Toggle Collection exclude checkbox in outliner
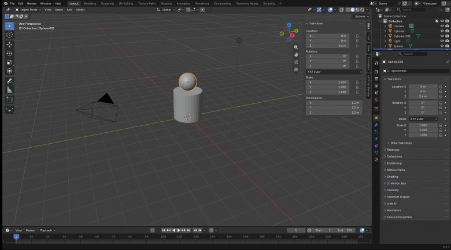 point(437,21)
